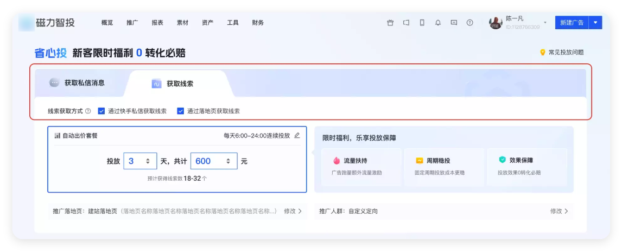Open the dropdown arrow next to 新建广告
This screenshot has height=251, width=622.
point(595,23)
